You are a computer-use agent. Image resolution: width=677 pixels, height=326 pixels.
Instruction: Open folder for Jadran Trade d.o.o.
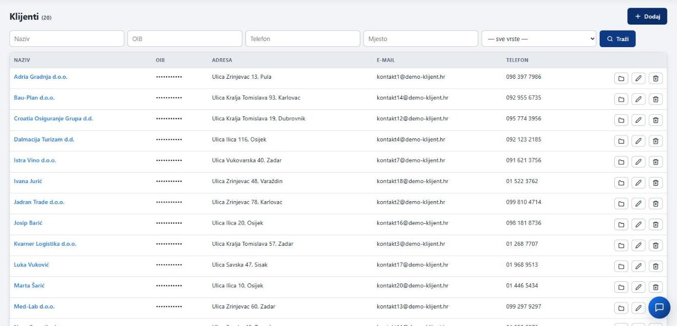[x=621, y=204]
